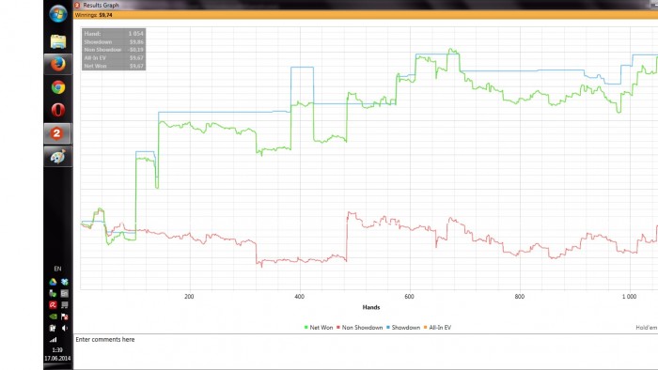Toggle Non Showdown series in legend

pos(360,328)
